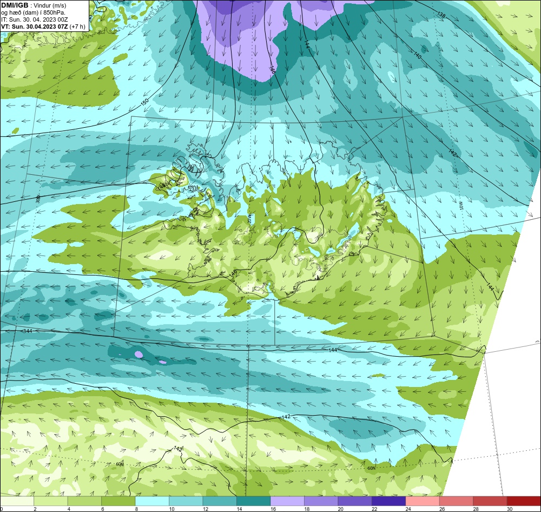Click the 8–10 m/s light cyan swatch
This screenshot has height=512, width=541.
[152, 501]
